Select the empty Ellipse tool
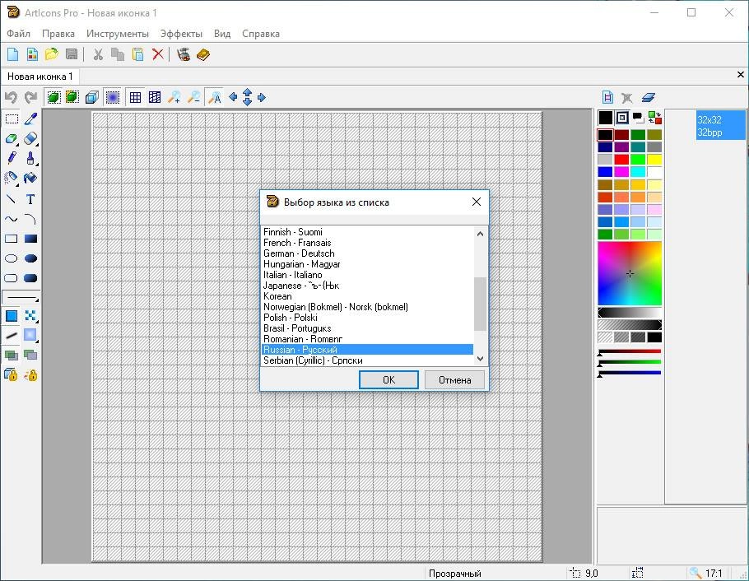Screen dimensions: 749x581 [12, 258]
